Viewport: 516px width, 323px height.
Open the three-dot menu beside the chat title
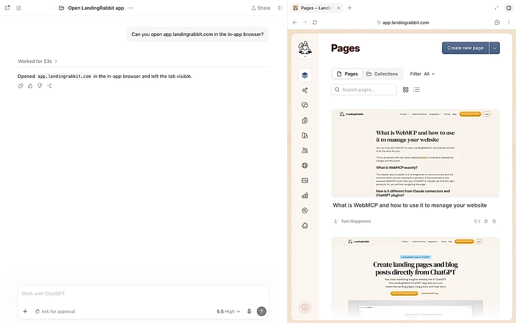click(131, 8)
